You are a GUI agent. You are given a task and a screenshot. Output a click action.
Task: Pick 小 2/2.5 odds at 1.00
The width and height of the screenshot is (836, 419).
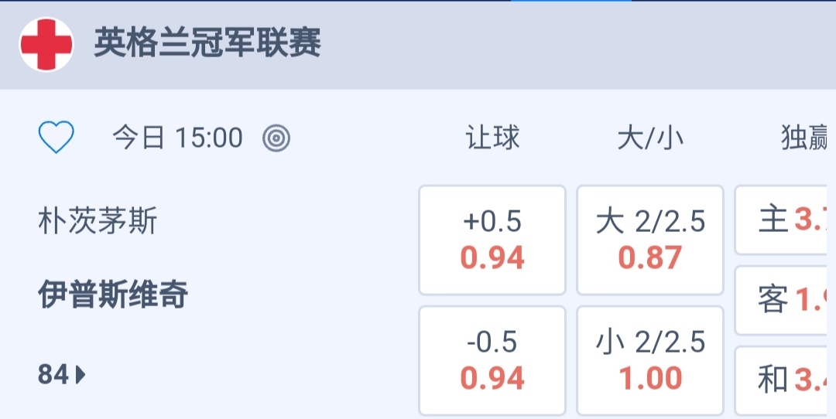650,360
